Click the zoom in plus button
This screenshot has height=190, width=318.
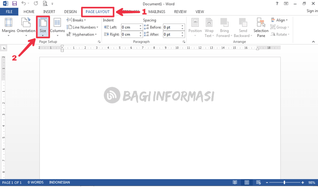pos(303,182)
